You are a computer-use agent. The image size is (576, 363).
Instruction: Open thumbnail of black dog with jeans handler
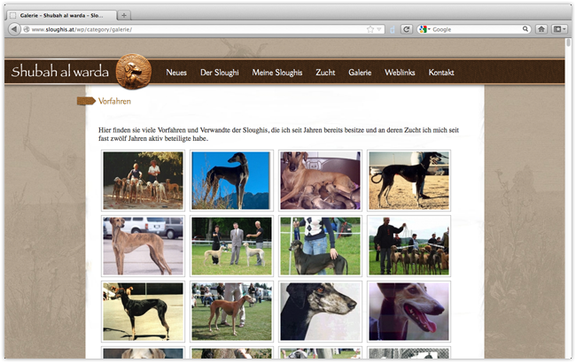pyautogui.click(x=320, y=246)
